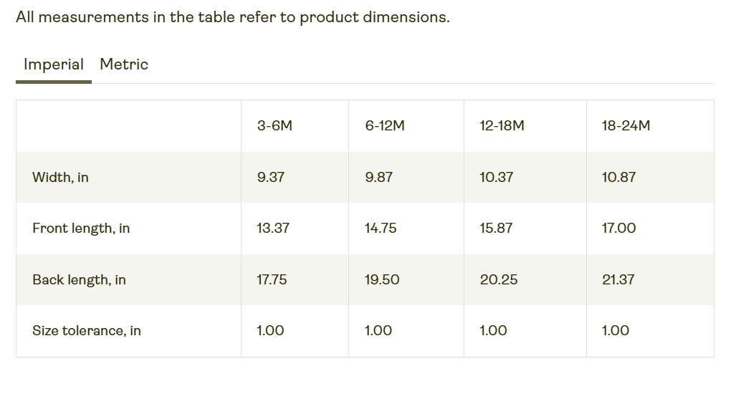Click the 17.00 front length cell
This screenshot has height=399, width=736.
pos(618,229)
